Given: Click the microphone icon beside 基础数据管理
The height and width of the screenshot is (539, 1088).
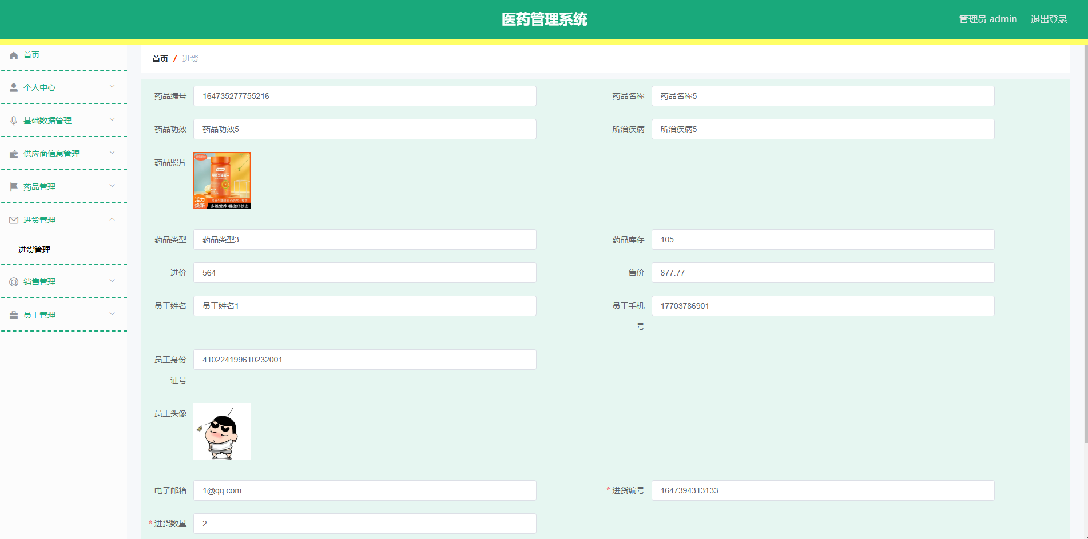Looking at the screenshot, I should [13, 121].
